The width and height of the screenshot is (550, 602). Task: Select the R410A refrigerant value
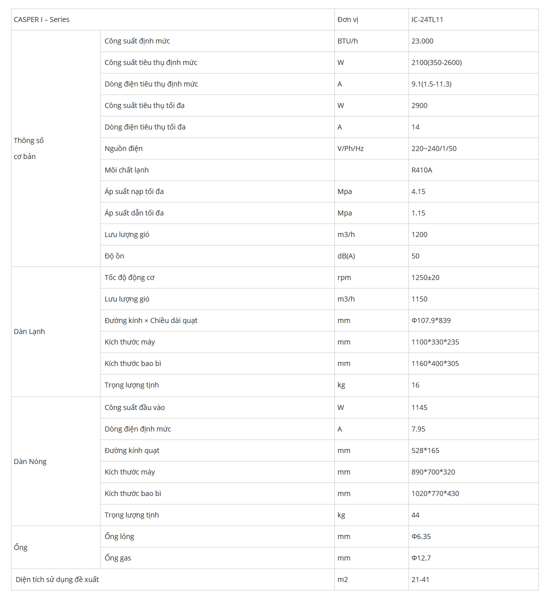pyautogui.click(x=422, y=170)
